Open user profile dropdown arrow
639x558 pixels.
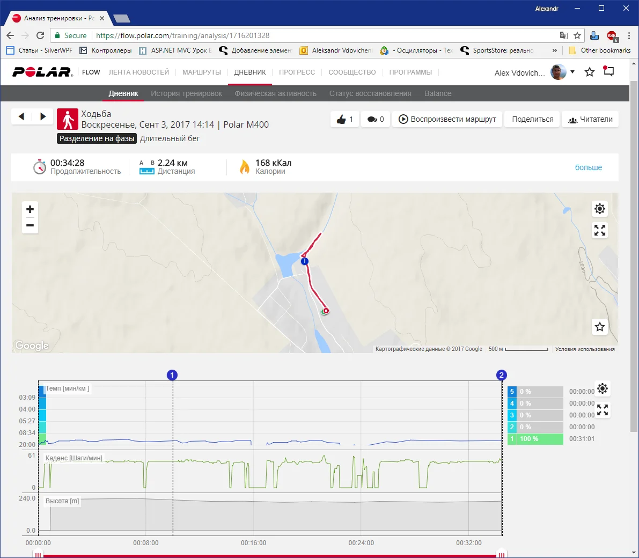pos(572,72)
